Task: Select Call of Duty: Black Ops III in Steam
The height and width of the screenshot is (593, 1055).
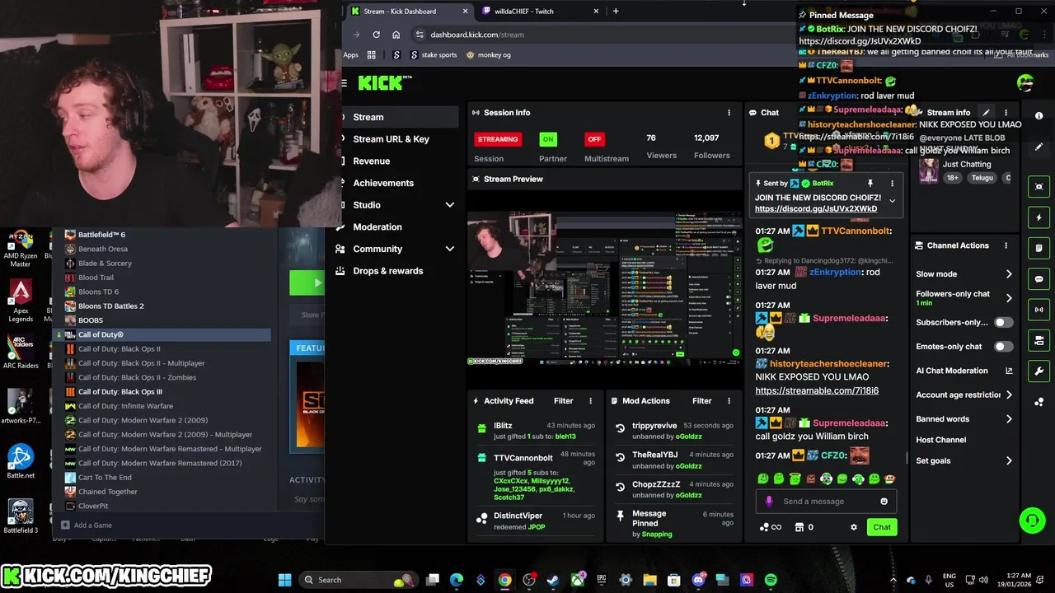Action: pyautogui.click(x=120, y=392)
